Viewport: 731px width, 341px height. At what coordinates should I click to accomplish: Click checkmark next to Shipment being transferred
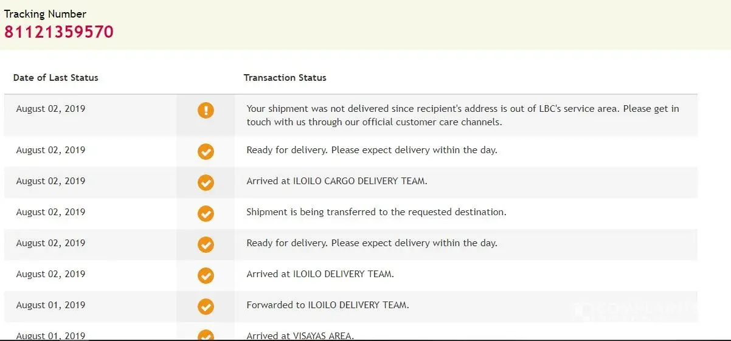point(206,213)
